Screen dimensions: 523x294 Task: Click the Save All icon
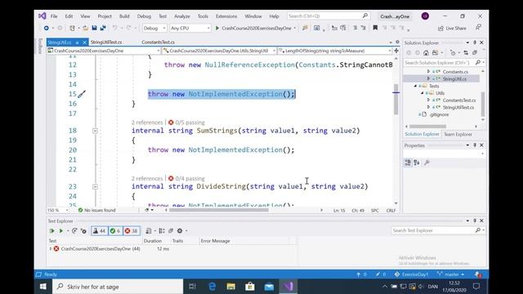point(103,29)
